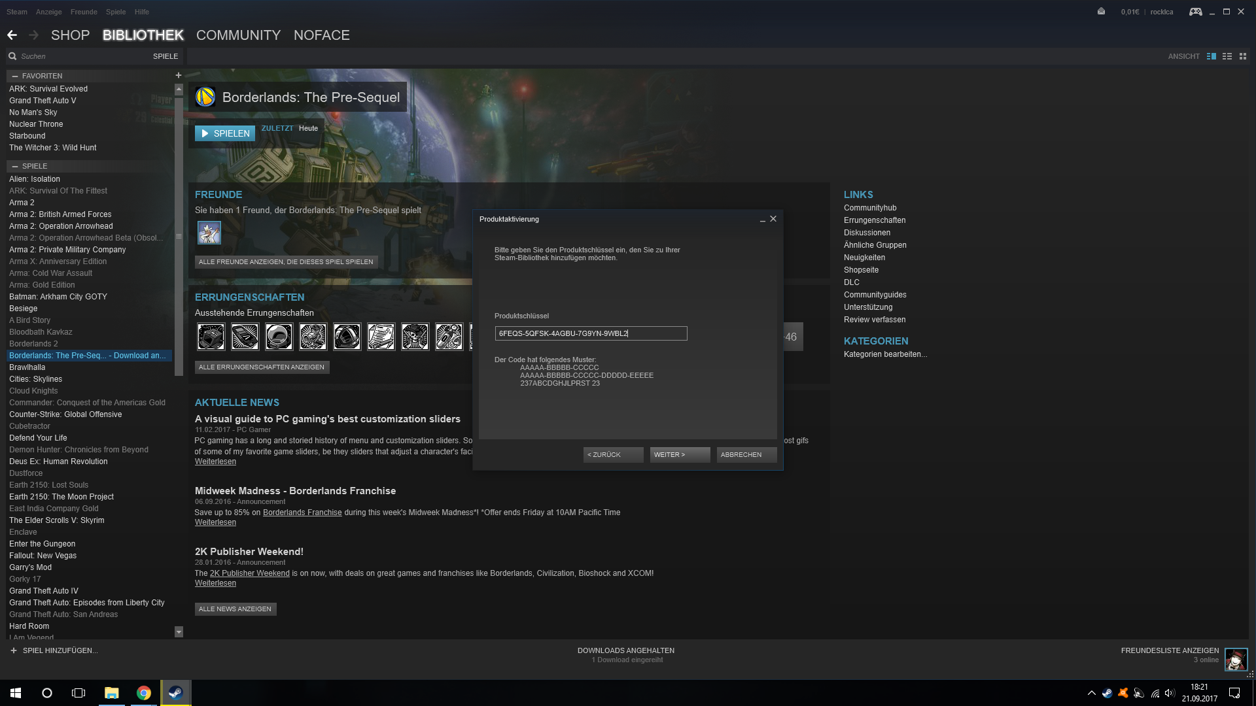Image resolution: width=1256 pixels, height=706 pixels.
Task: Open the Spiele menu
Action: pyautogui.click(x=116, y=12)
